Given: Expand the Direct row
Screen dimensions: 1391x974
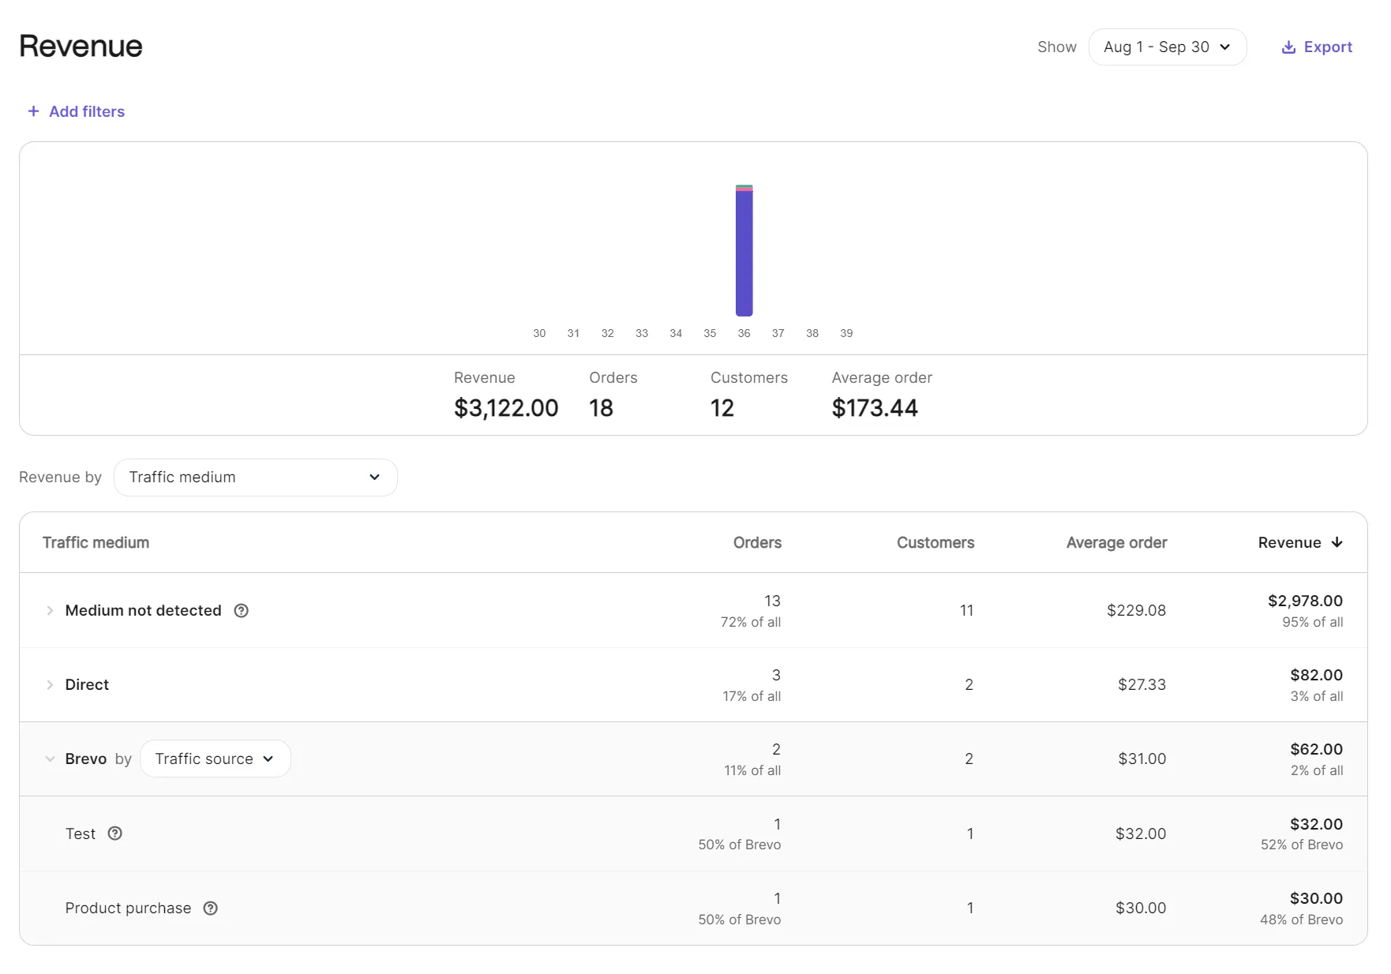Looking at the screenshot, I should pos(50,684).
